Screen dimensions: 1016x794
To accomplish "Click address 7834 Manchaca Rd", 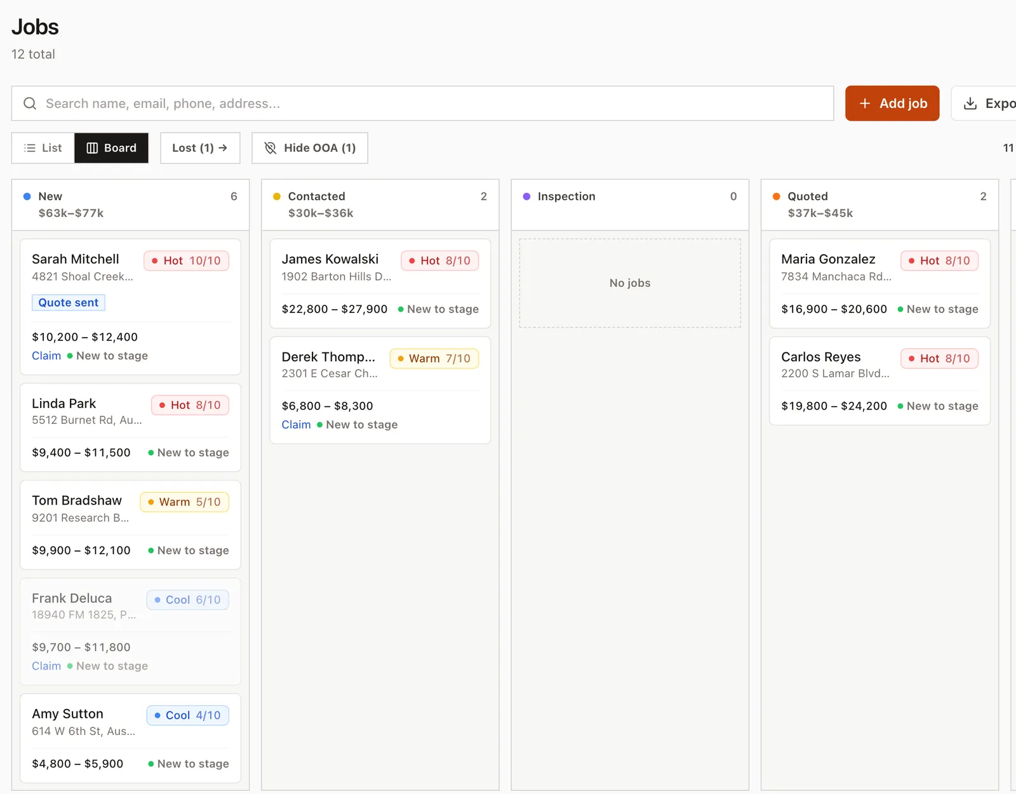I will (836, 277).
